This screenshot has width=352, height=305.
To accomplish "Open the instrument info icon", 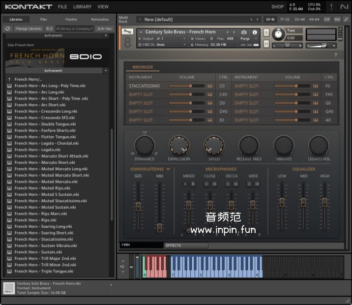I will tap(255, 32).
